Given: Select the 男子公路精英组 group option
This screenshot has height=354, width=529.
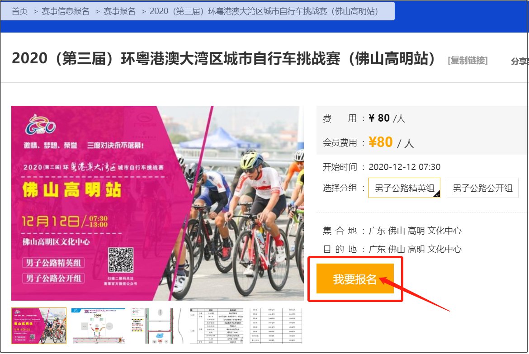Looking at the screenshot, I should point(404,188).
